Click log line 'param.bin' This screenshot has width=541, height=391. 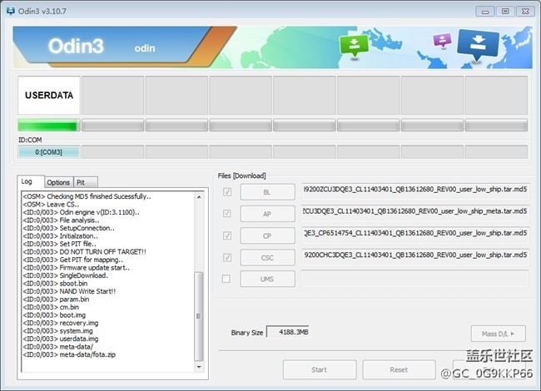tap(56, 299)
